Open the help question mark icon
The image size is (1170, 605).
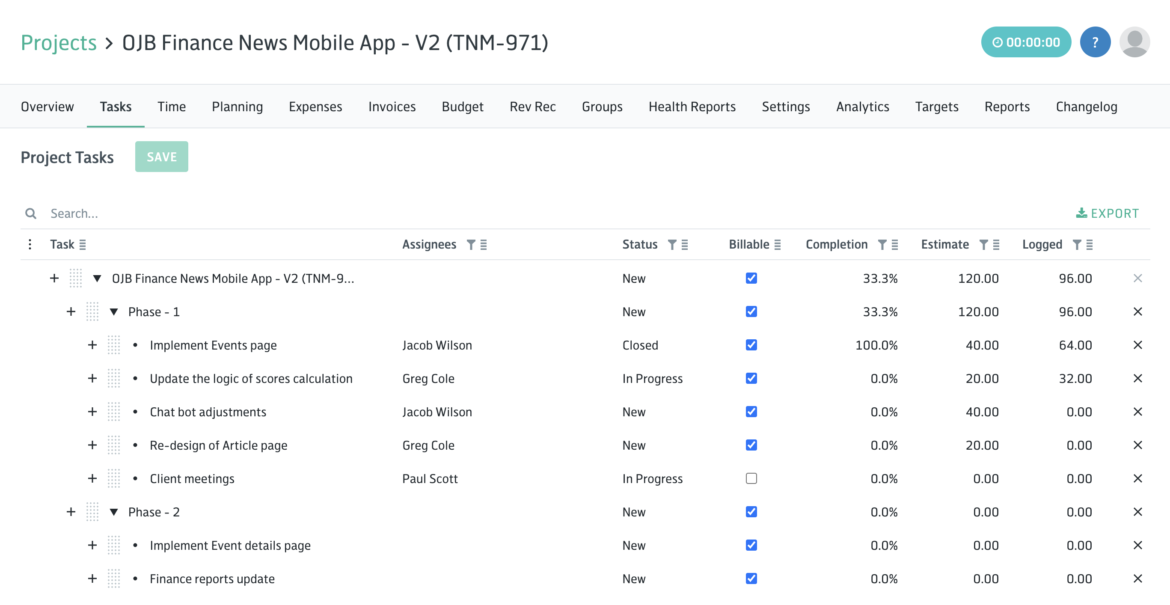click(1095, 42)
